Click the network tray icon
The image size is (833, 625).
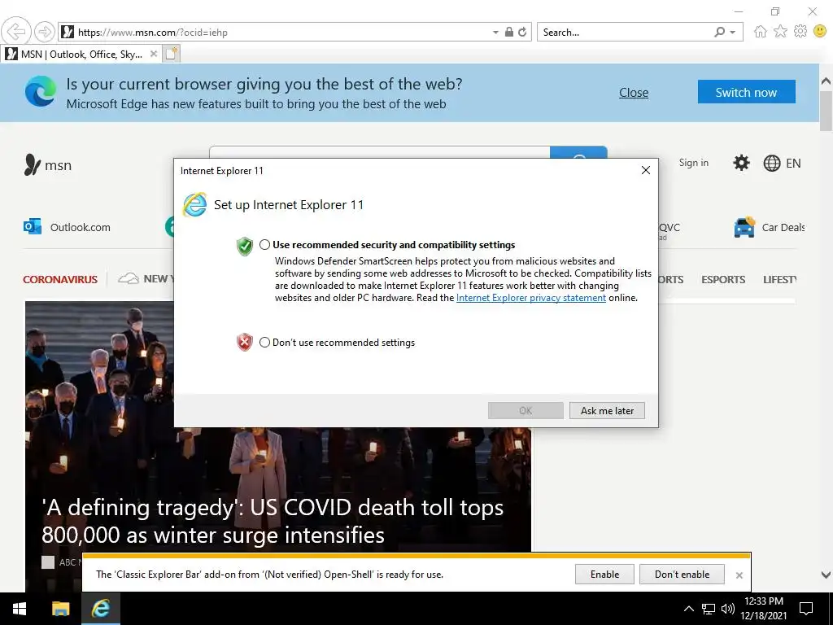(709, 609)
